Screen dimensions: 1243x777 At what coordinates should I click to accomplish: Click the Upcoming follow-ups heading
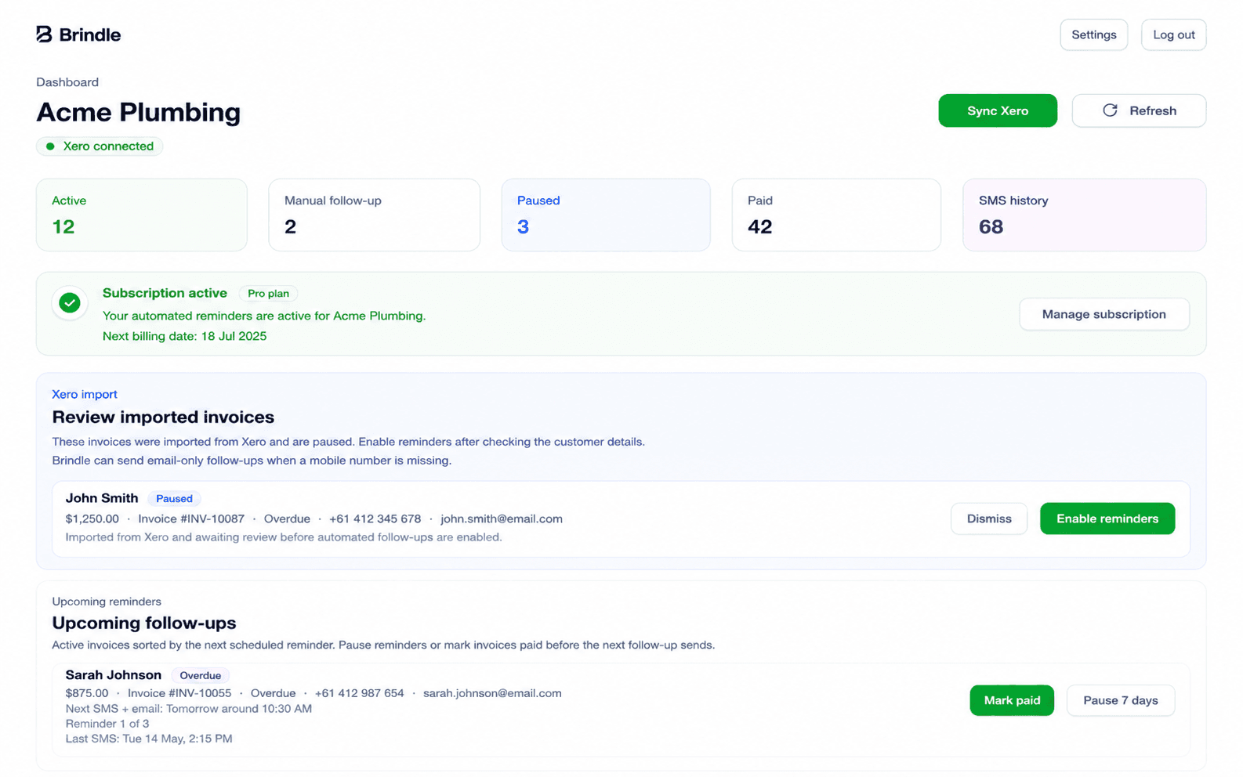[x=144, y=623]
